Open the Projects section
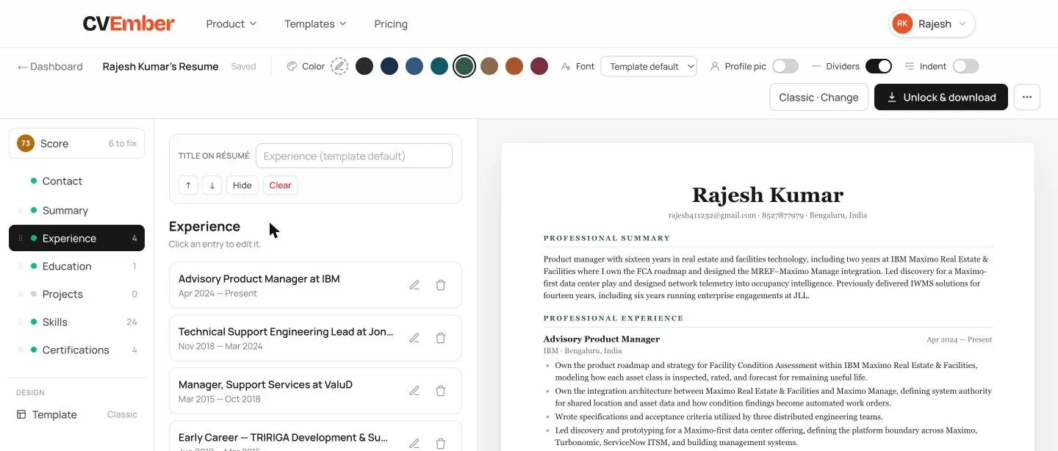Viewport: 1058px width, 451px height. 76,294
